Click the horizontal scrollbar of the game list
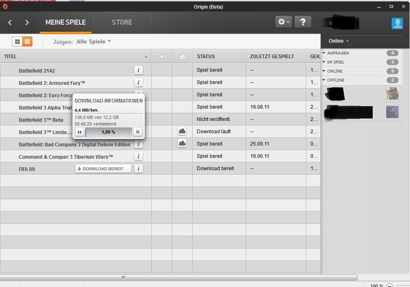Viewport: 410px width, 287px height. pos(179,277)
